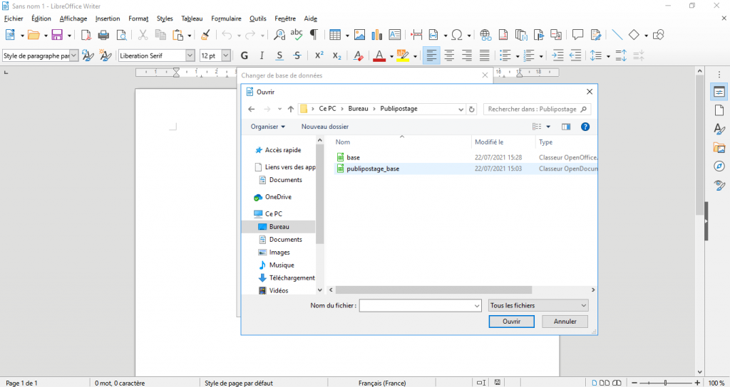This screenshot has width=730, height=387.
Task: Insert special character omega icon
Action: [x=457, y=35]
